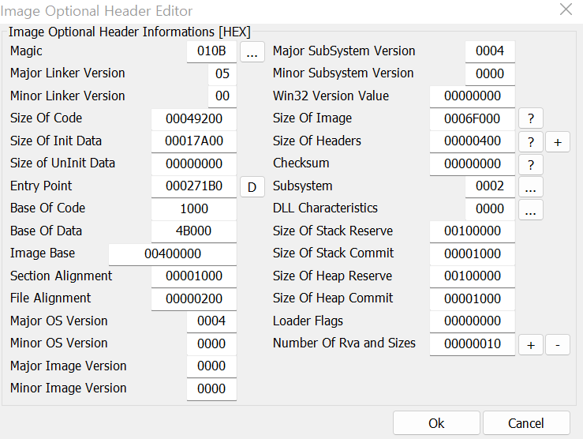This screenshot has width=583, height=439.
Task: Click Image Optional Header Informations [HEX] title
Action: coord(129,32)
